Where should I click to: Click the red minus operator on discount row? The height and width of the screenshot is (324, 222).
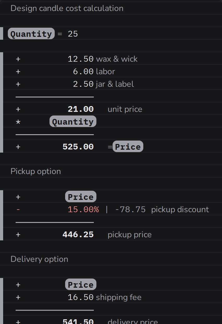(x=18, y=210)
